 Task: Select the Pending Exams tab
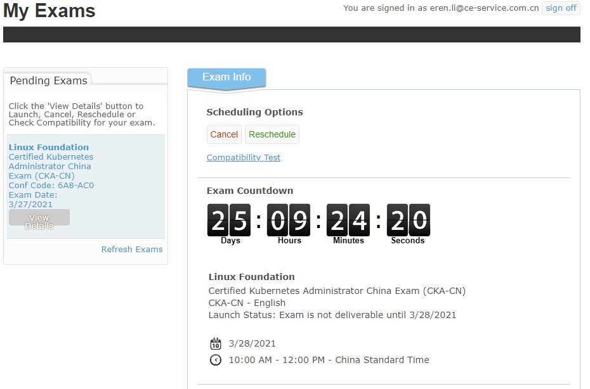tap(49, 80)
